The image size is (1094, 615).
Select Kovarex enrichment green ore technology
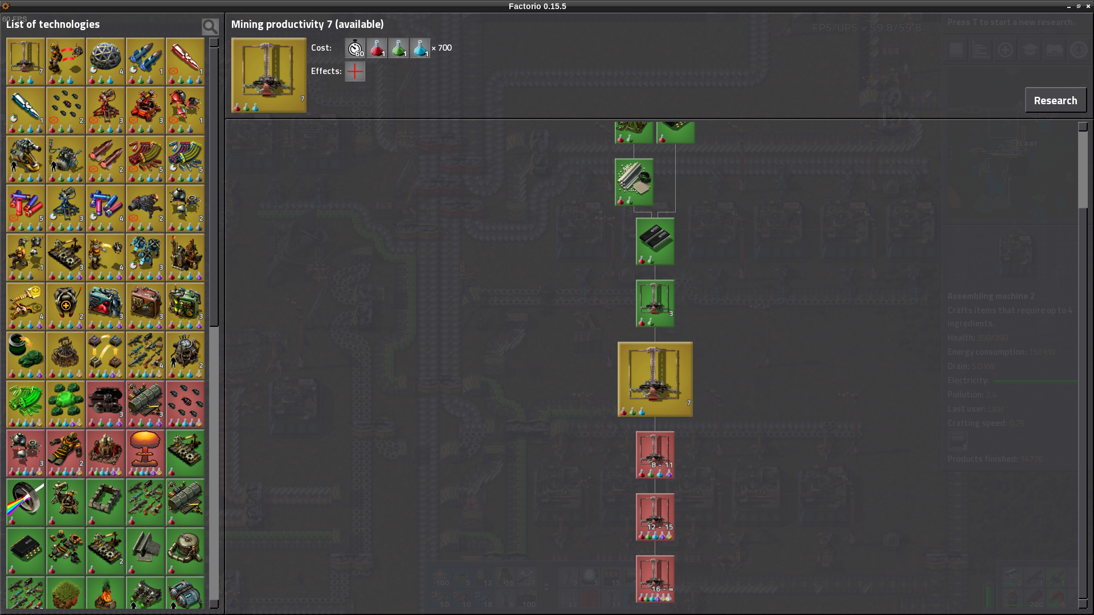pyautogui.click(x=66, y=404)
